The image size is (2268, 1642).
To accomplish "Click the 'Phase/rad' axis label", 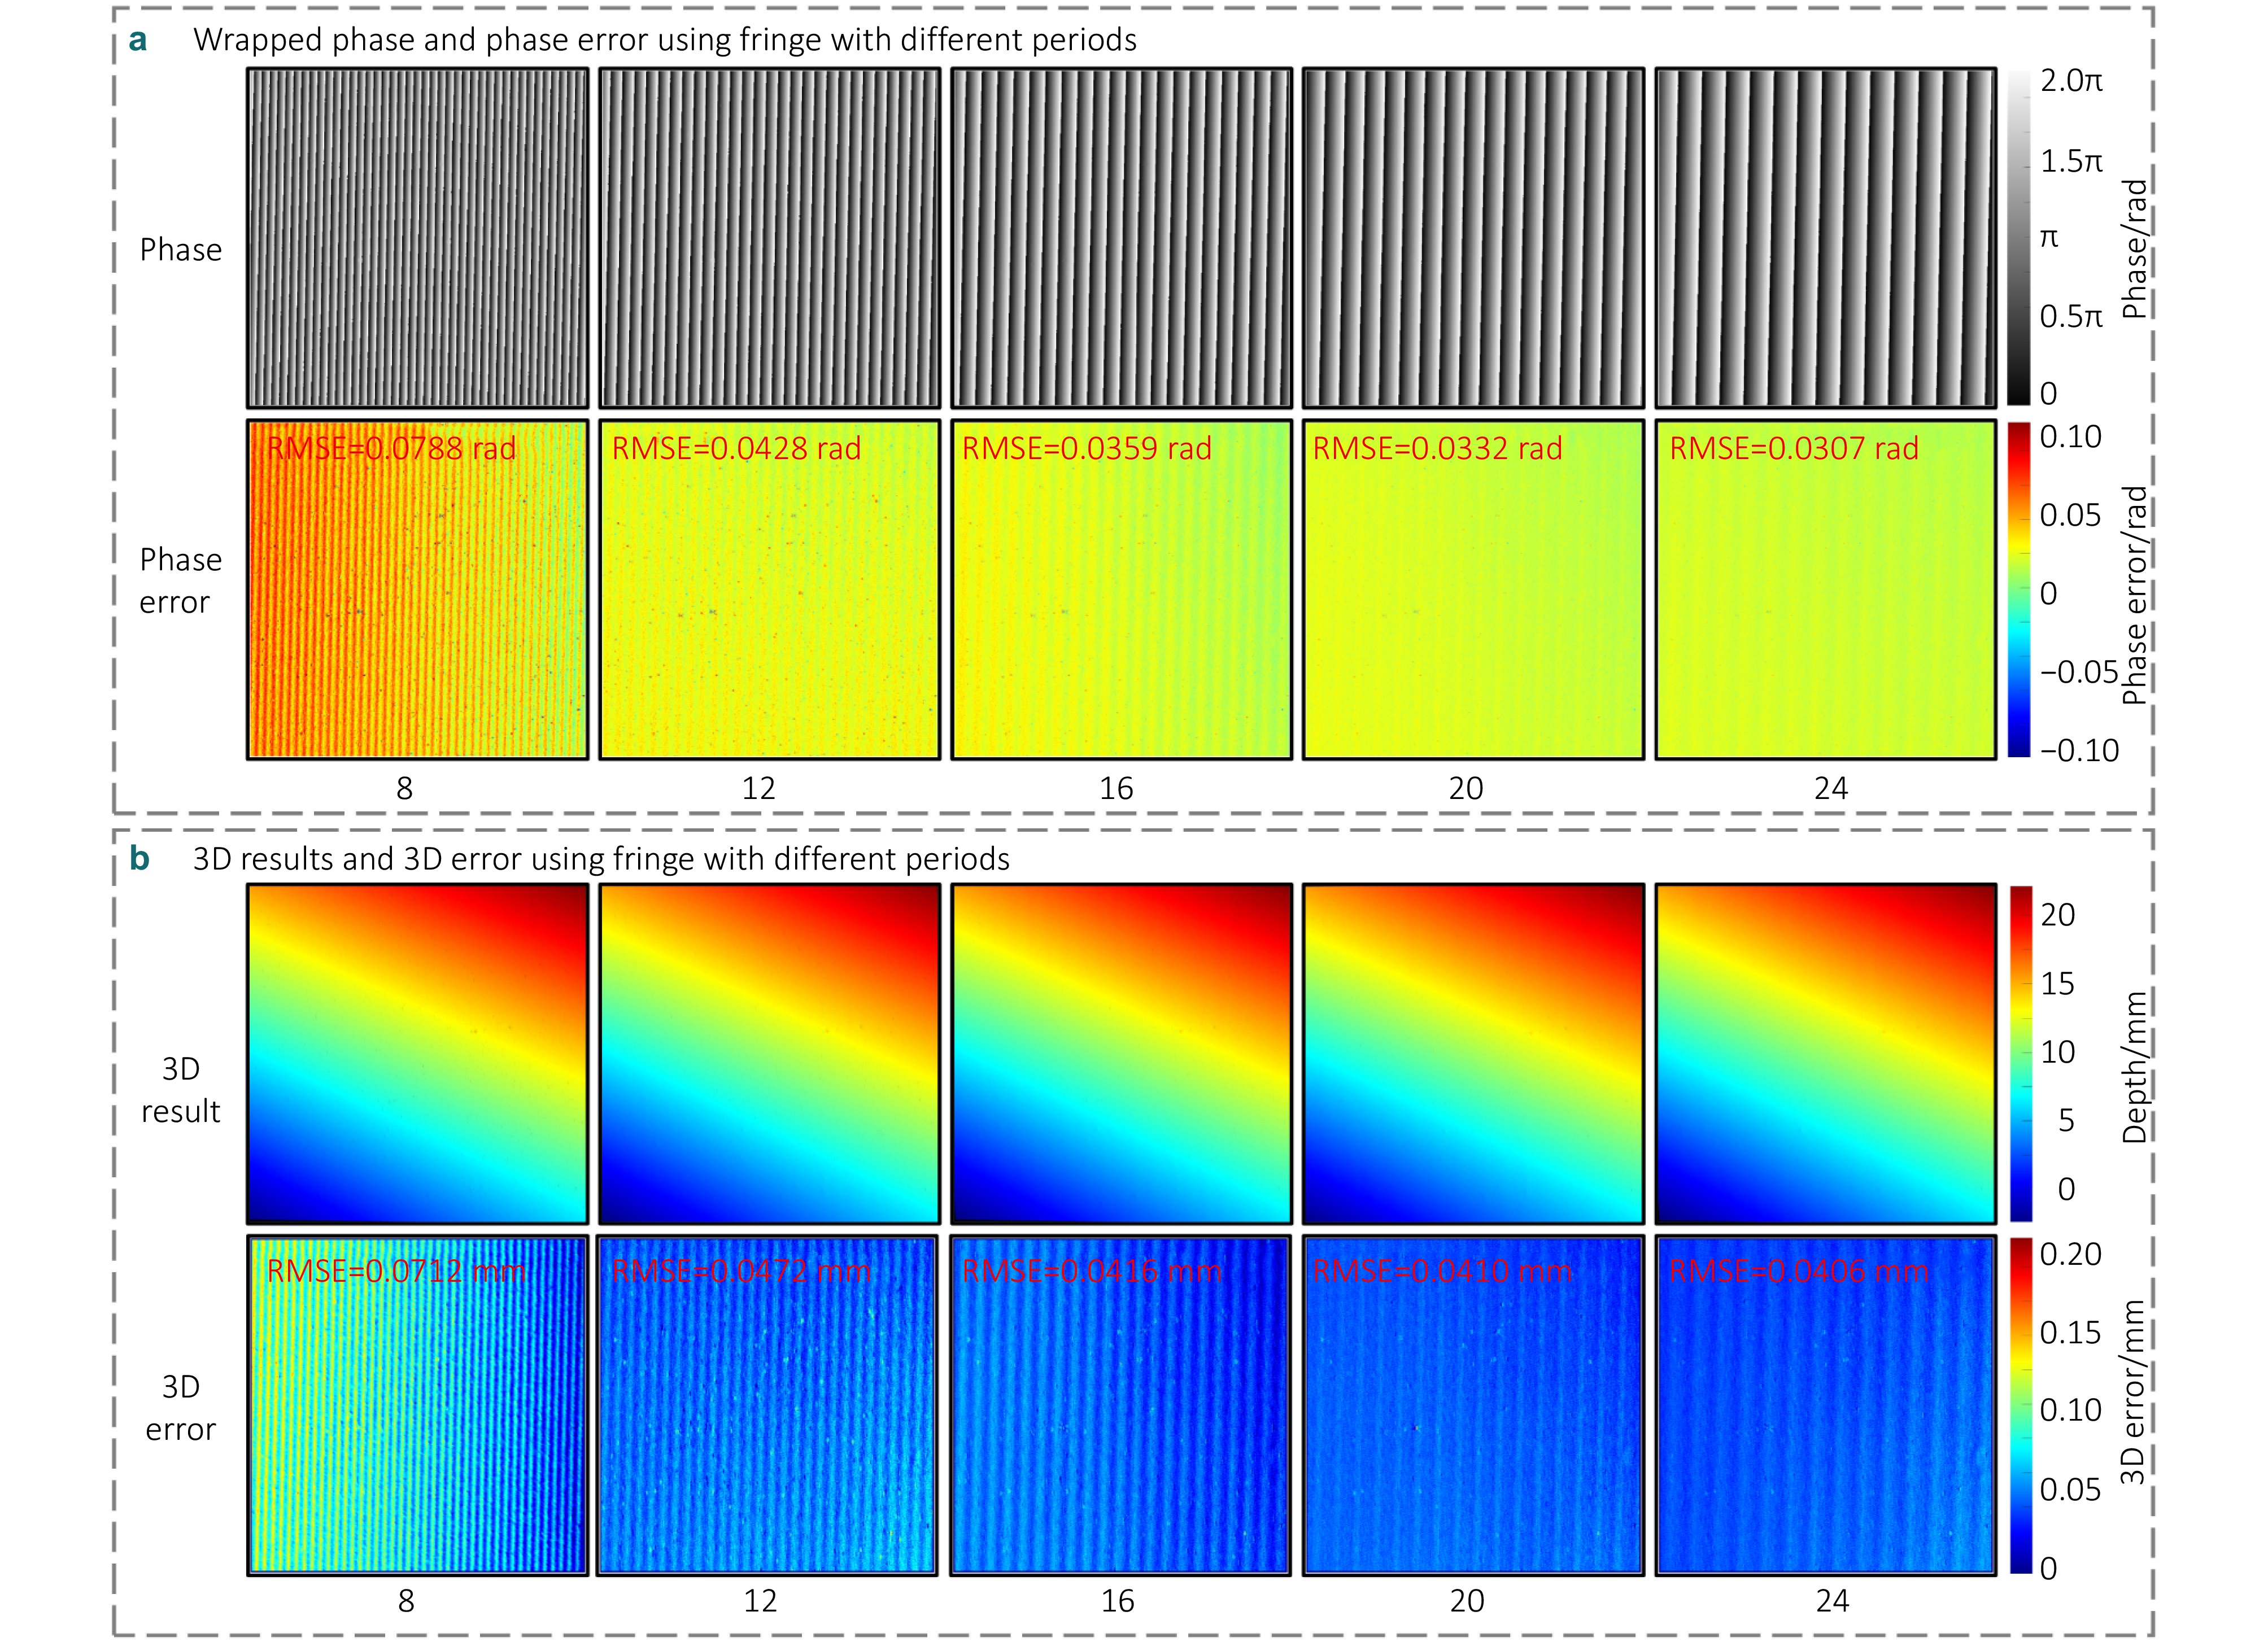I will pos(2136,249).
